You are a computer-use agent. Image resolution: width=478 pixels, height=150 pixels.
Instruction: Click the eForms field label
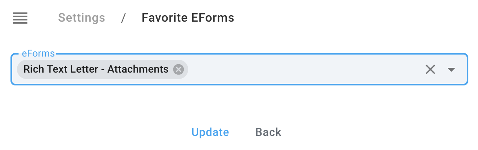pos(38,53)
